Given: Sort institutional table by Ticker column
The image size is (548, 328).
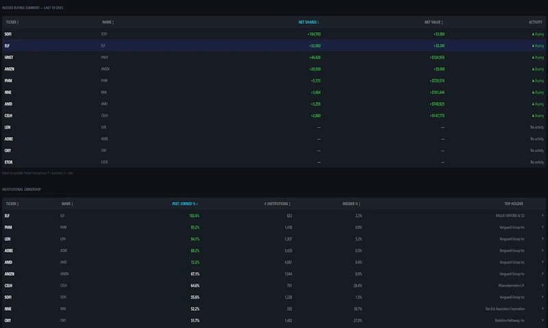Looking at the screenshot, I should click(x=12, y=203).
